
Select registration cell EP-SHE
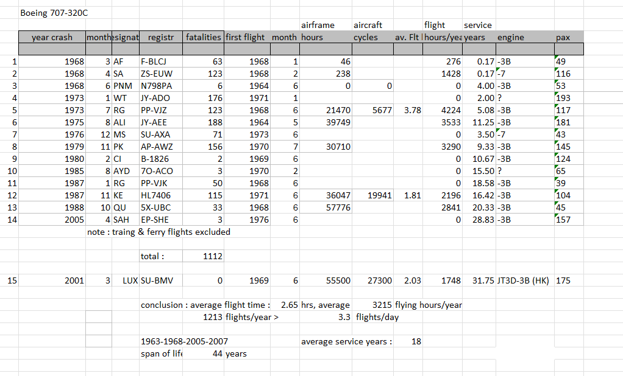[161, 220]
